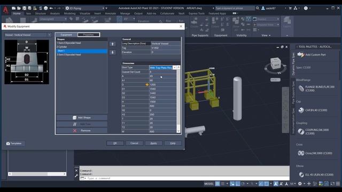342x192 pixels.
Task: Click the skirt dimension preview thumbnail
Action: point(27,62)
